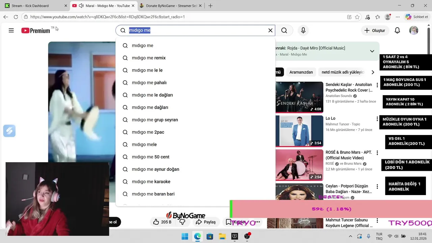Open Microsoft Store from taskbar
This screenshot has width=432, height=243.
point(210,236)
